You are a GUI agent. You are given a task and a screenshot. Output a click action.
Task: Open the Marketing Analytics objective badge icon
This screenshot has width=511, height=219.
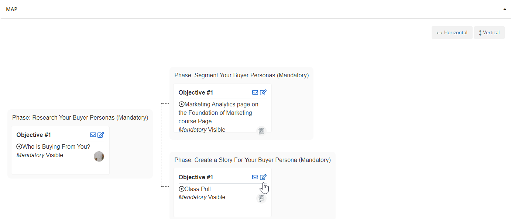point(261,131)
